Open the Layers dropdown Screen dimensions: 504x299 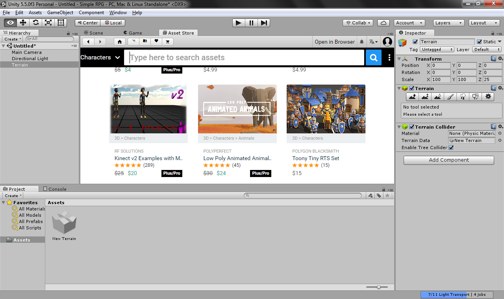[x=449, y=23]
